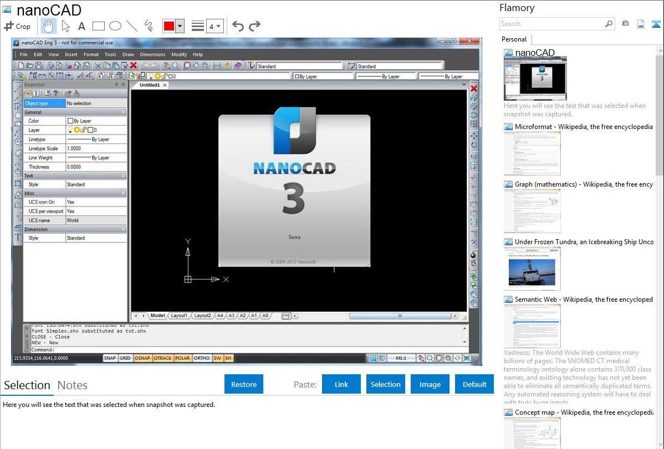The width and height of the screenshot is (664, 449).
Task: Open the Microformat snapshot thumbnail
Action: pyautogui.click(x=532, y=153)
